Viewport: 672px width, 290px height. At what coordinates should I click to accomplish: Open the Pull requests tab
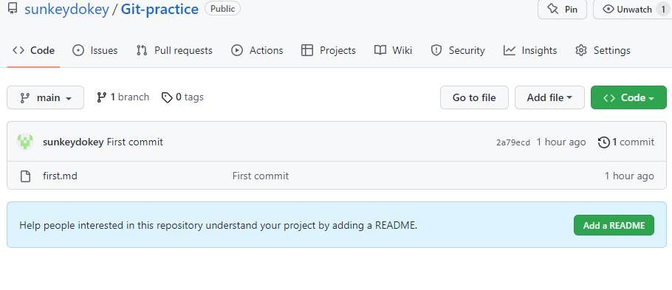(174, 50)
